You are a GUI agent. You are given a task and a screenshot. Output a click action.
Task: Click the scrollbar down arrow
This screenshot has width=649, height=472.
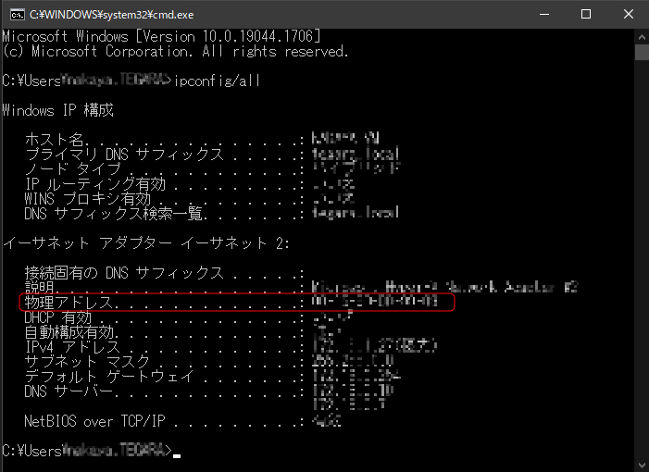(x=641, y=464)
